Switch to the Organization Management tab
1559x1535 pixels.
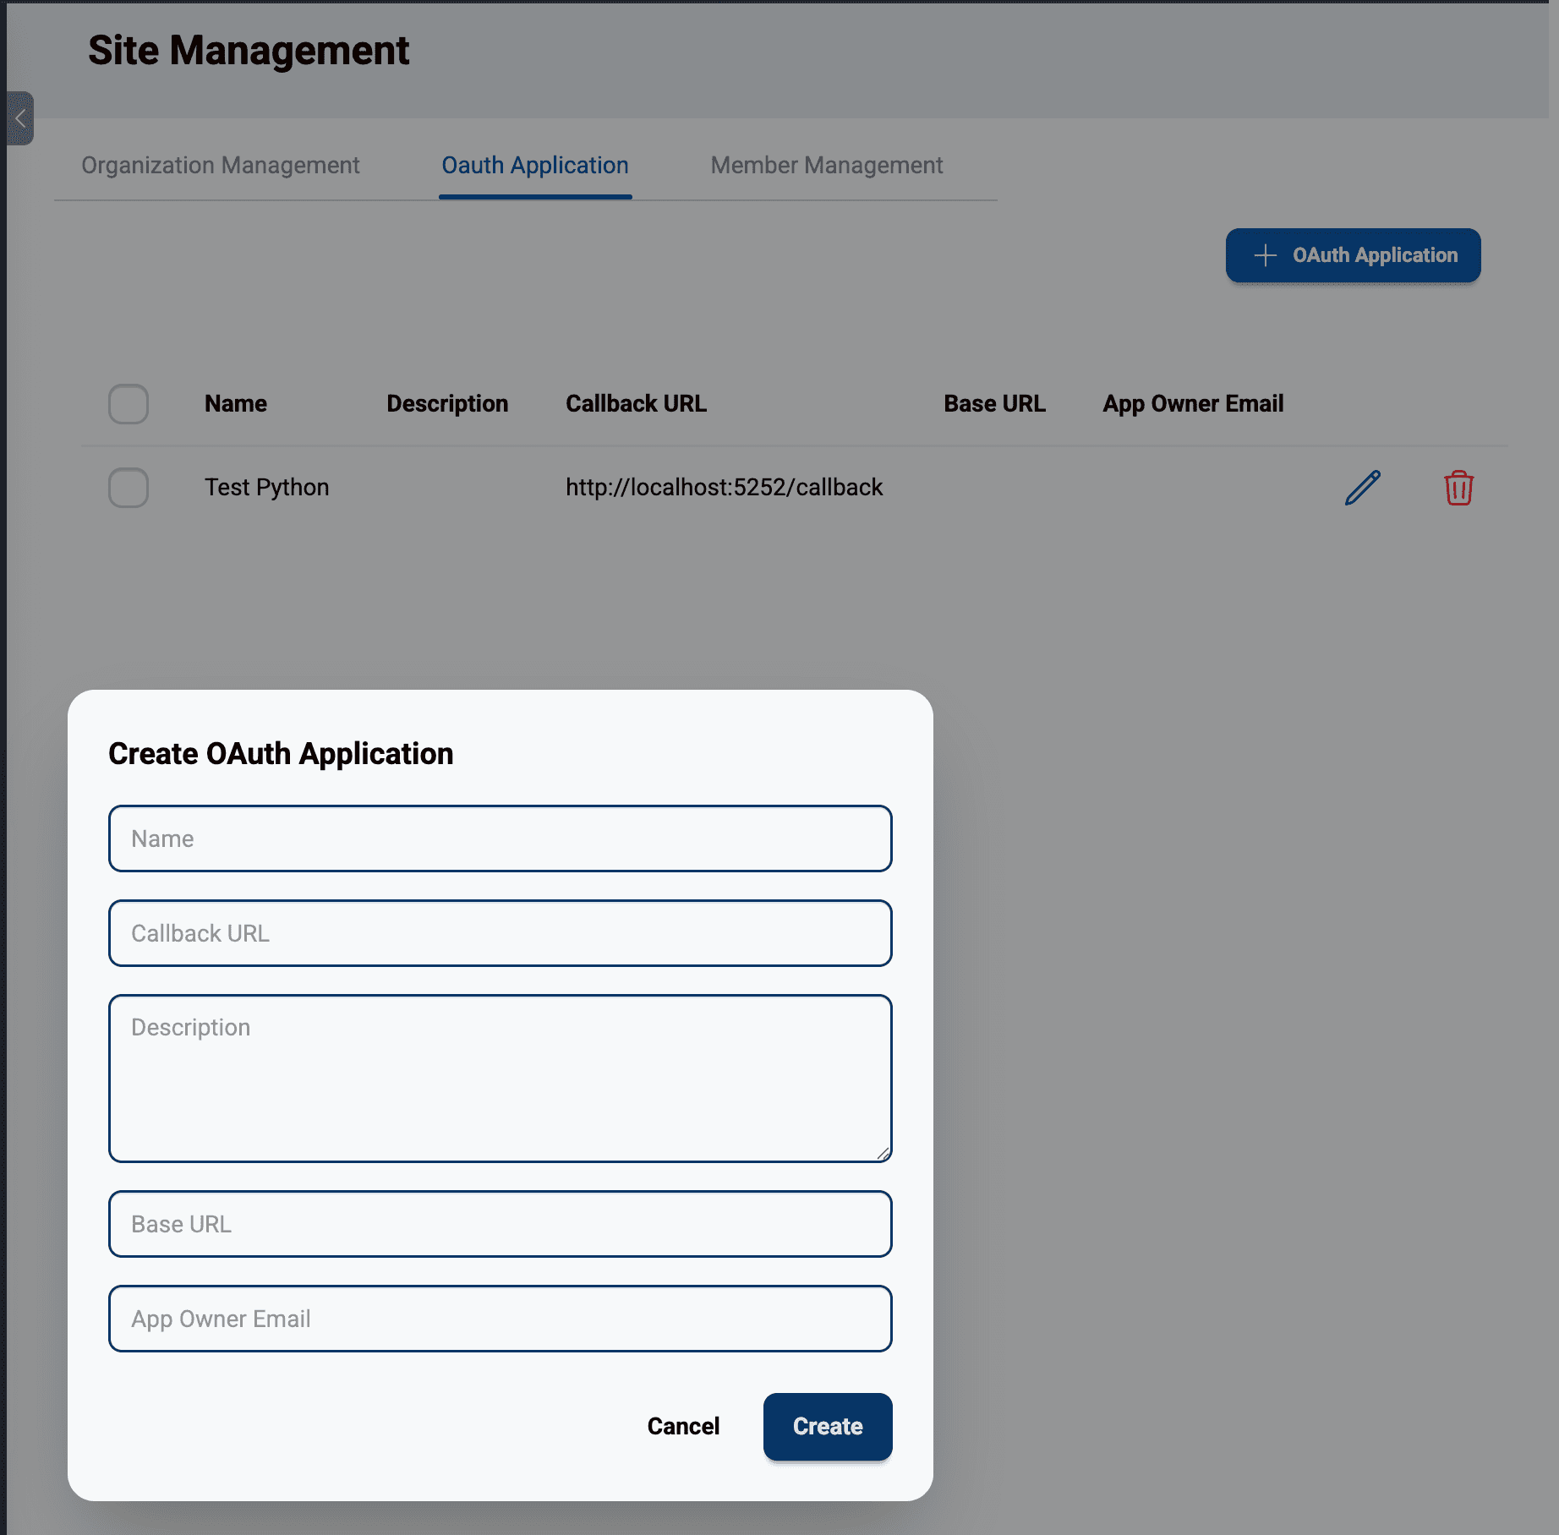coord(220,165)
